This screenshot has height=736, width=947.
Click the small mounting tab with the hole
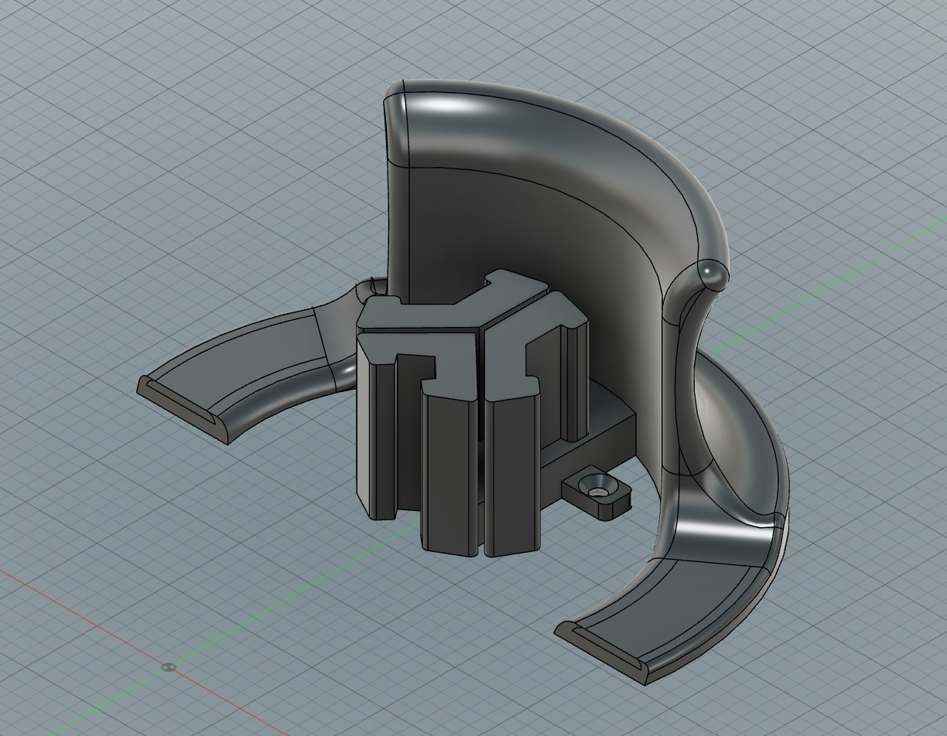coord(612,503)
